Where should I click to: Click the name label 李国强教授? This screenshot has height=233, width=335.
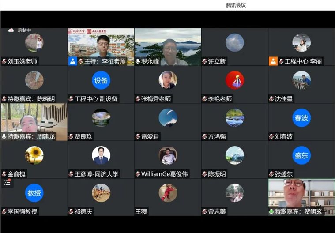[x=22, y=211]
